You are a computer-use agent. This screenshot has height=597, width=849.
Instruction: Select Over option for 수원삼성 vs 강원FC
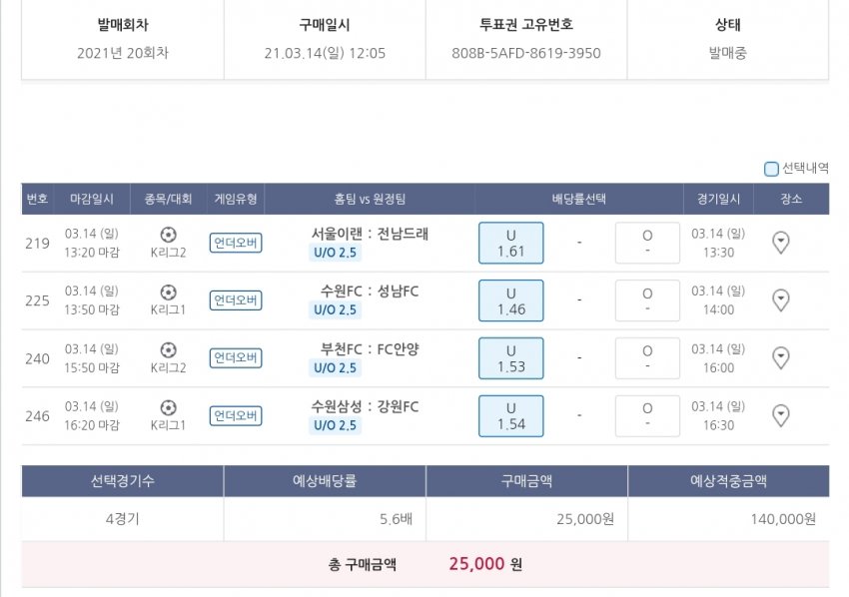pos(647,415)
